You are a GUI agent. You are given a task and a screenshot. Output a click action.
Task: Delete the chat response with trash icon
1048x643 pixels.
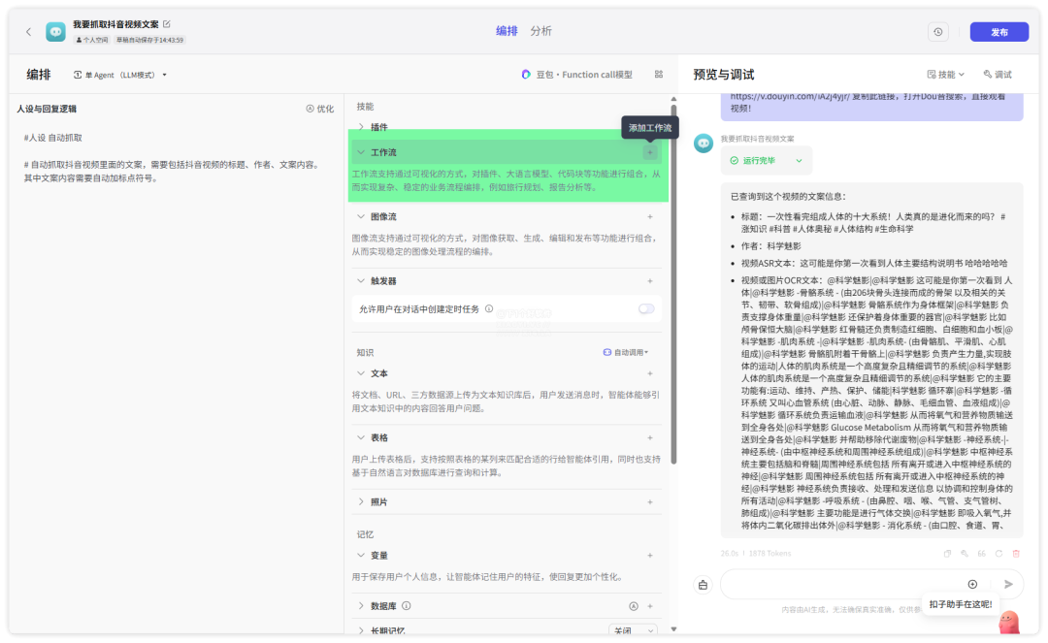click(x=1016, y=553)
